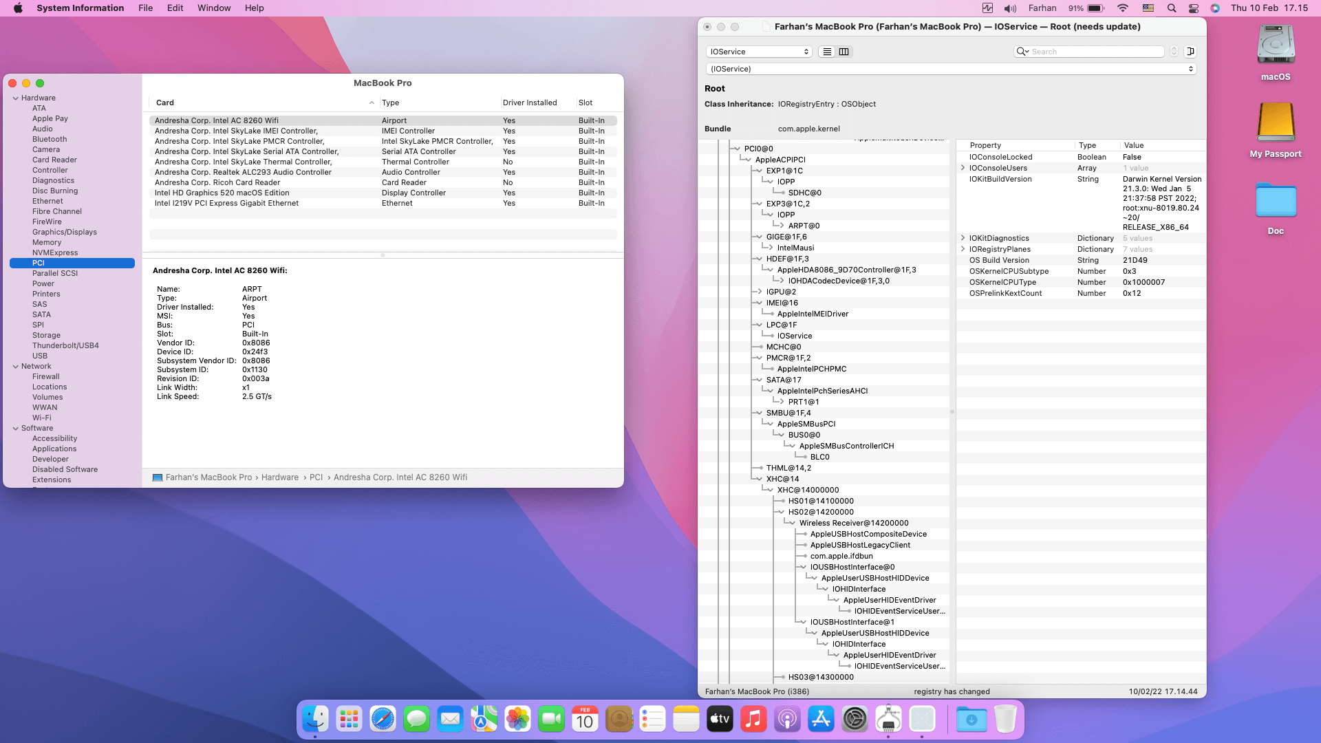Viewport: 1321px width, 743px height.
Task: Open the File menu
Action: pyautogui.click(x=145, y=8)
